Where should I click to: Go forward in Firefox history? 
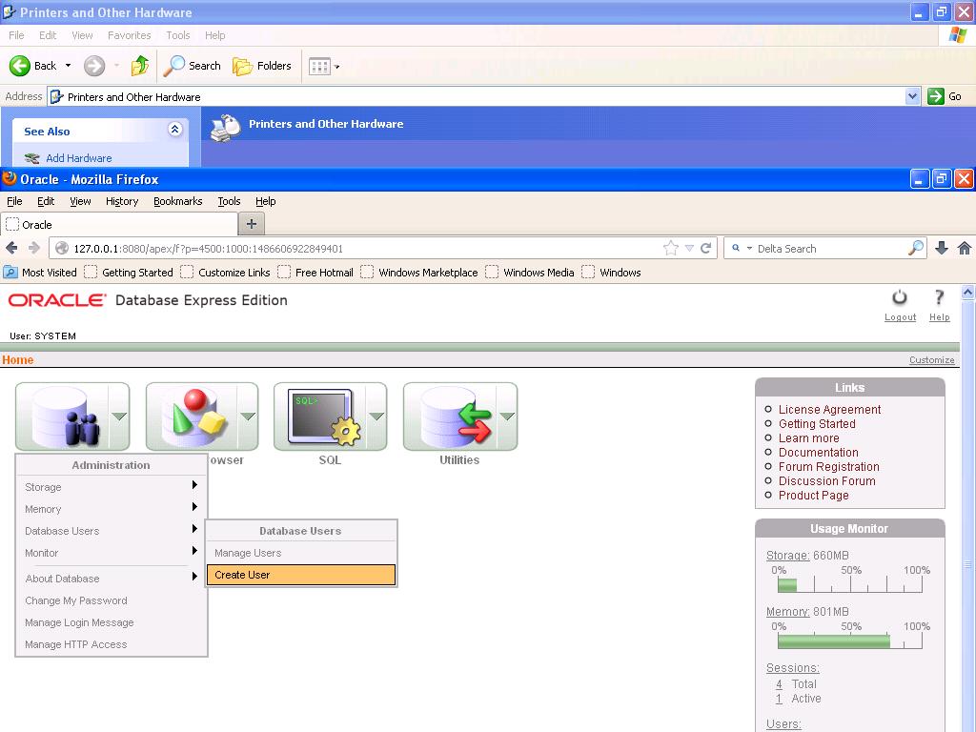[x=34, y=249]
